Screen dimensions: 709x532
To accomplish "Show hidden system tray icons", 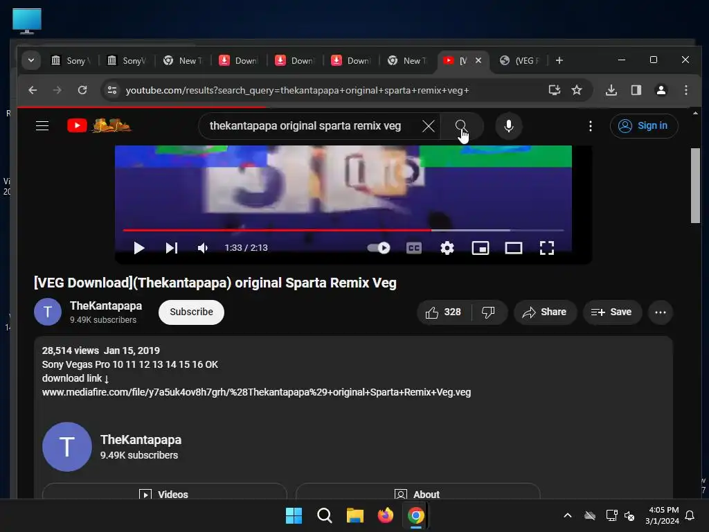I will tap(568, 515).
